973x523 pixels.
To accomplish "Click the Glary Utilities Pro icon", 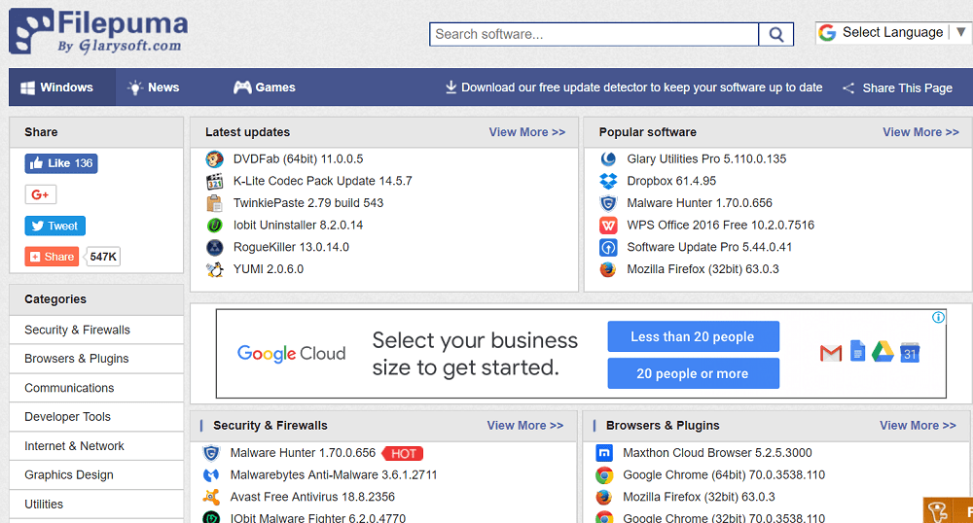I will pyautogui.click(x=608, y=159).
